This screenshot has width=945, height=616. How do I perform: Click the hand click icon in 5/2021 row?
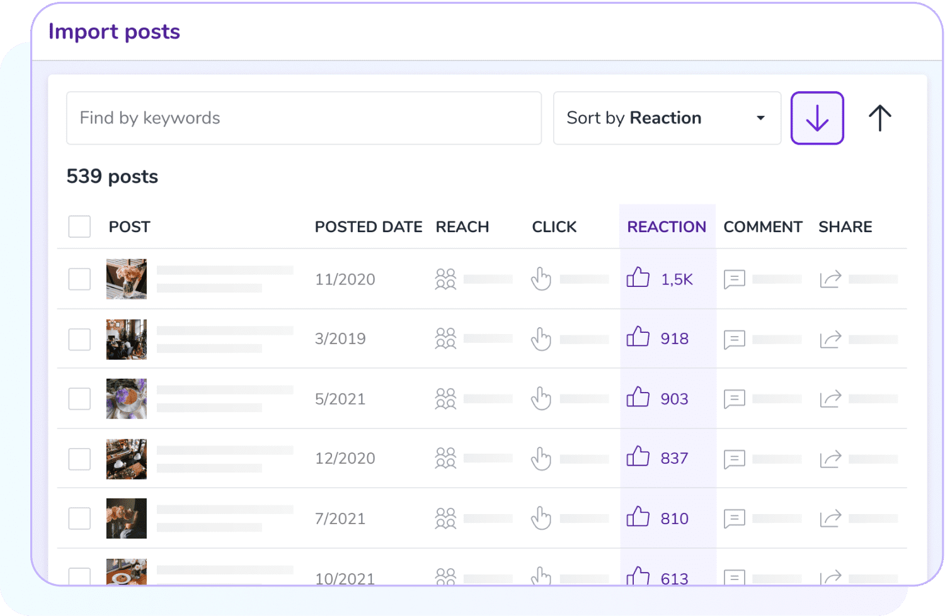click(541, 398)
